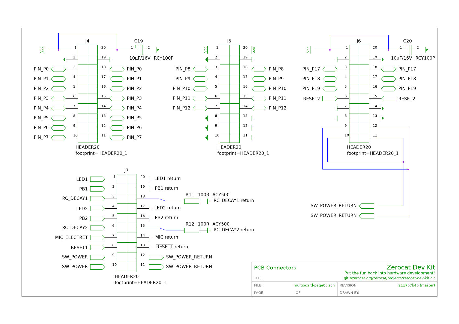
Task: Select ground symbol on C19 pin 2
Action: [x=157, y=50]
